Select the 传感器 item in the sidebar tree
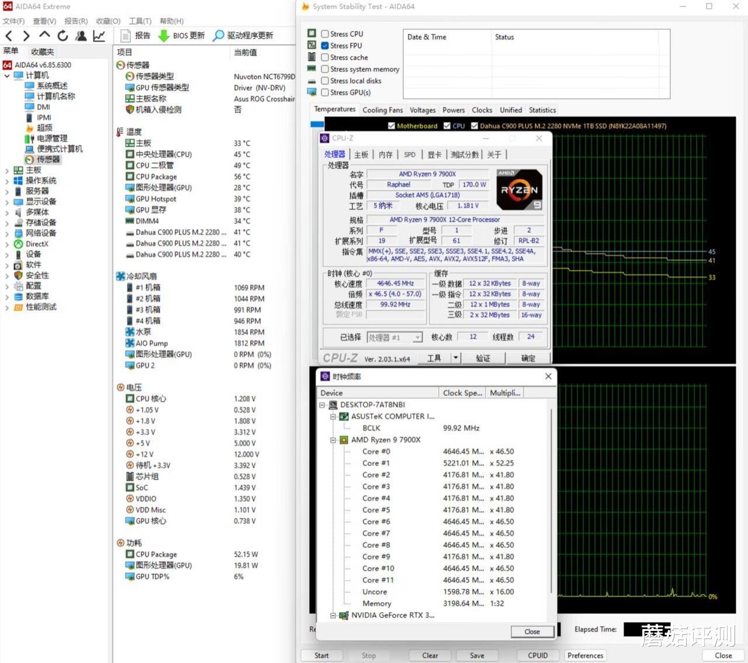This screenshot has height=663, width=748. tap(48, 159)
